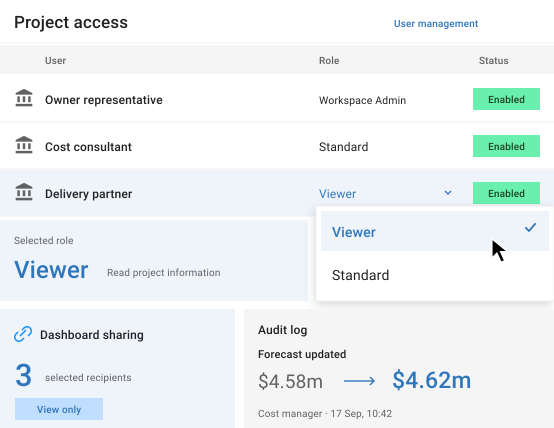Expand the Delivery partner role dropdown chevron
The image size is (554, 428).
pos(447,192)
